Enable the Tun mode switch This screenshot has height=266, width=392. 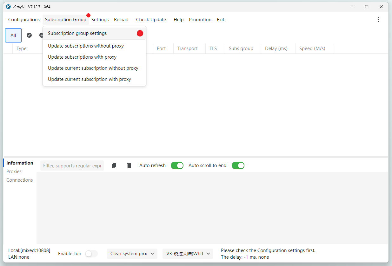point(91,254)
